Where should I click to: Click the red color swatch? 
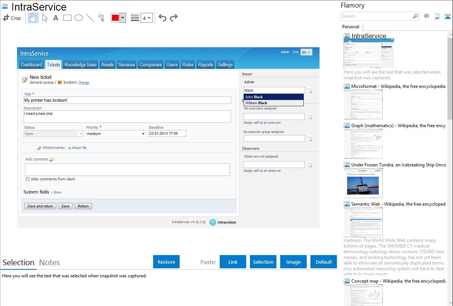[115, 18]
